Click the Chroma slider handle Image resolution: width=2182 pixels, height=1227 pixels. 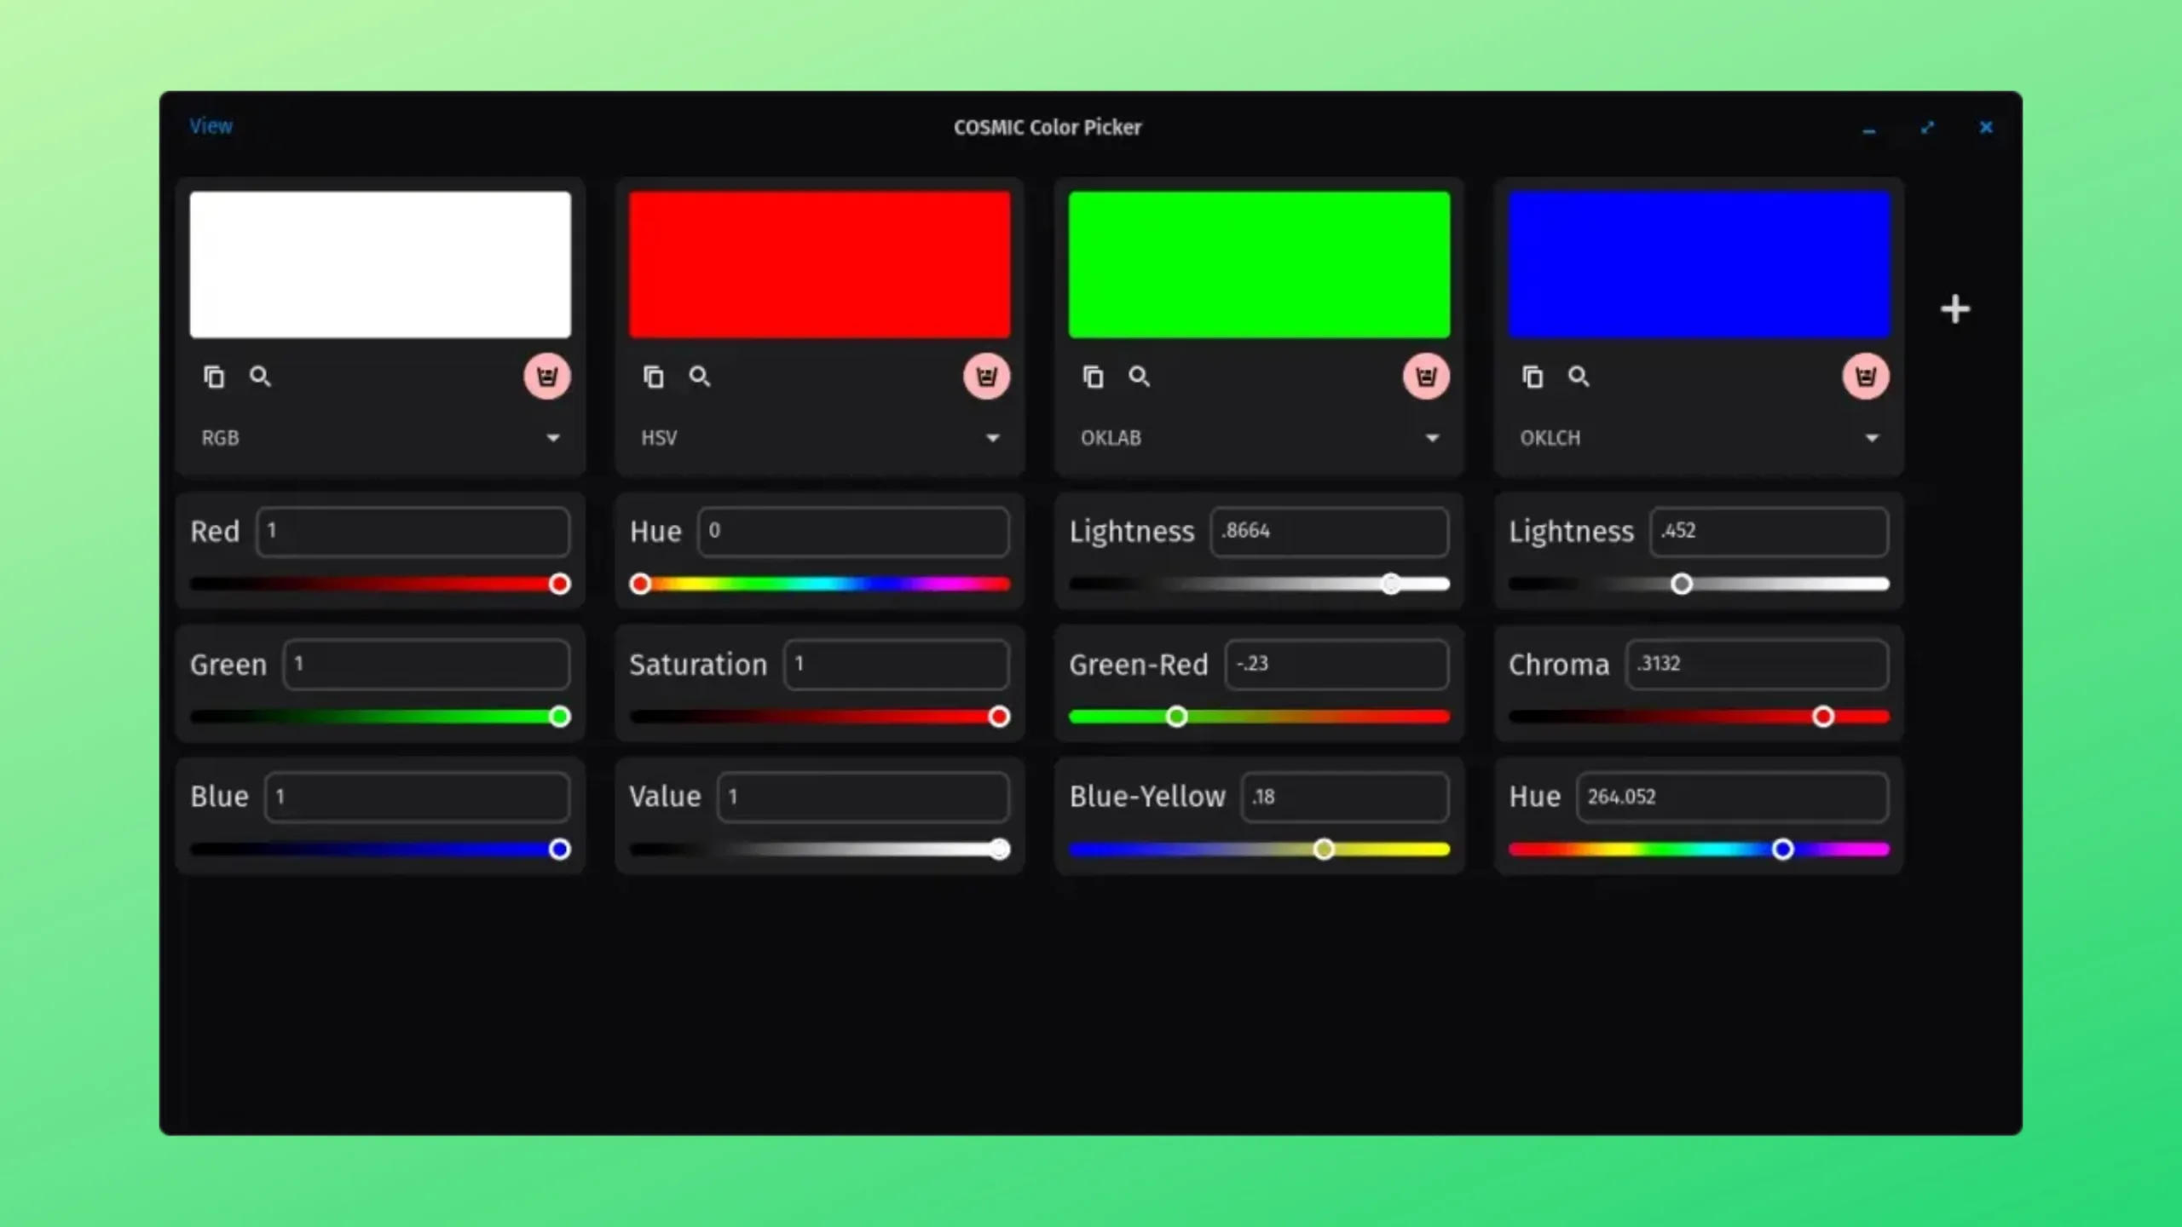pos(1823,717)
